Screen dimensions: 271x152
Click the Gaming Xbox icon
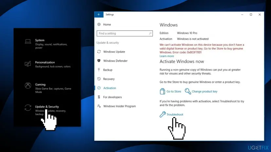click(28, 85)
